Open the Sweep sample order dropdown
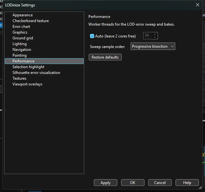This screenshot has height=192, width=205. (153, 46)
